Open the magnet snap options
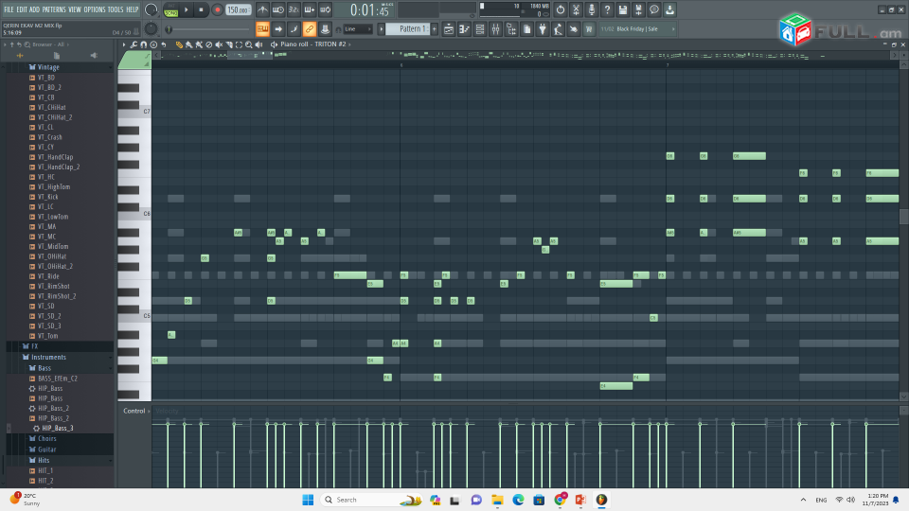Viewport: 909px width, 511px height. click(x=144, y=44)
